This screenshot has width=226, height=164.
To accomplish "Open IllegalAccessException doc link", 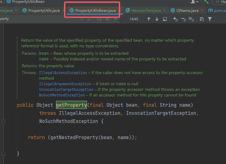I will pyautogui.click(x=63, y=73).
